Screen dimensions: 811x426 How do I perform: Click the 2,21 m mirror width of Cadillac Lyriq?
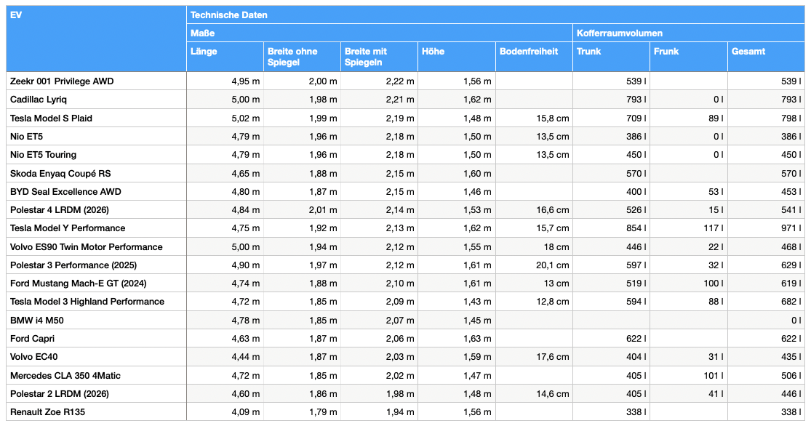pyautogui.click(x=400, y=100)
